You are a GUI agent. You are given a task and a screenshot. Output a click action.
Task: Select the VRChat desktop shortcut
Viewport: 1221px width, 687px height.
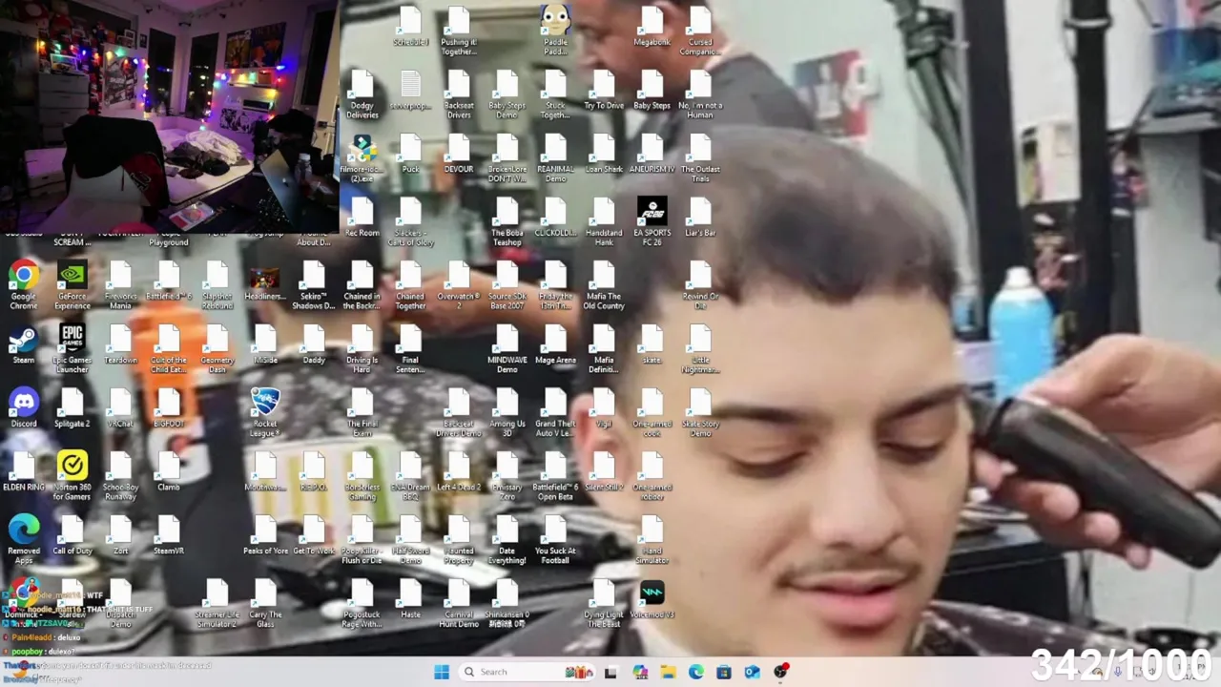(120, 408)
